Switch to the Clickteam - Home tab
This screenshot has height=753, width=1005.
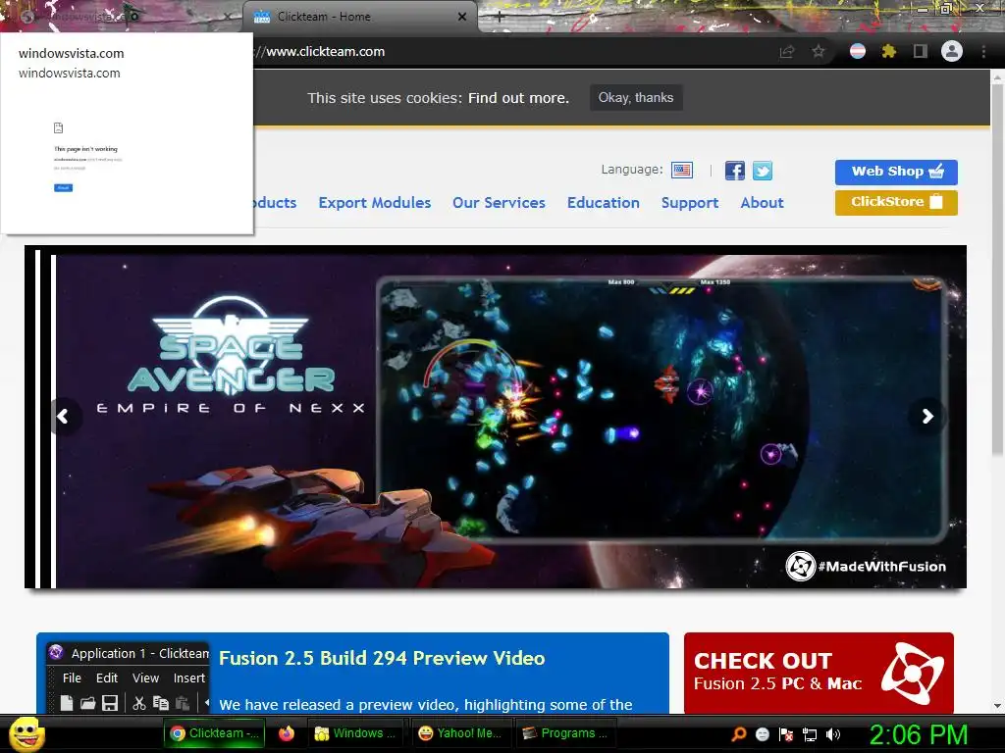point(360,17)
